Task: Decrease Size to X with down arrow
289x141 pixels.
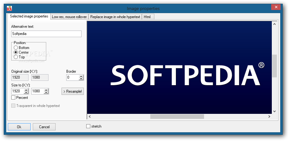Action: pos(26,93)
